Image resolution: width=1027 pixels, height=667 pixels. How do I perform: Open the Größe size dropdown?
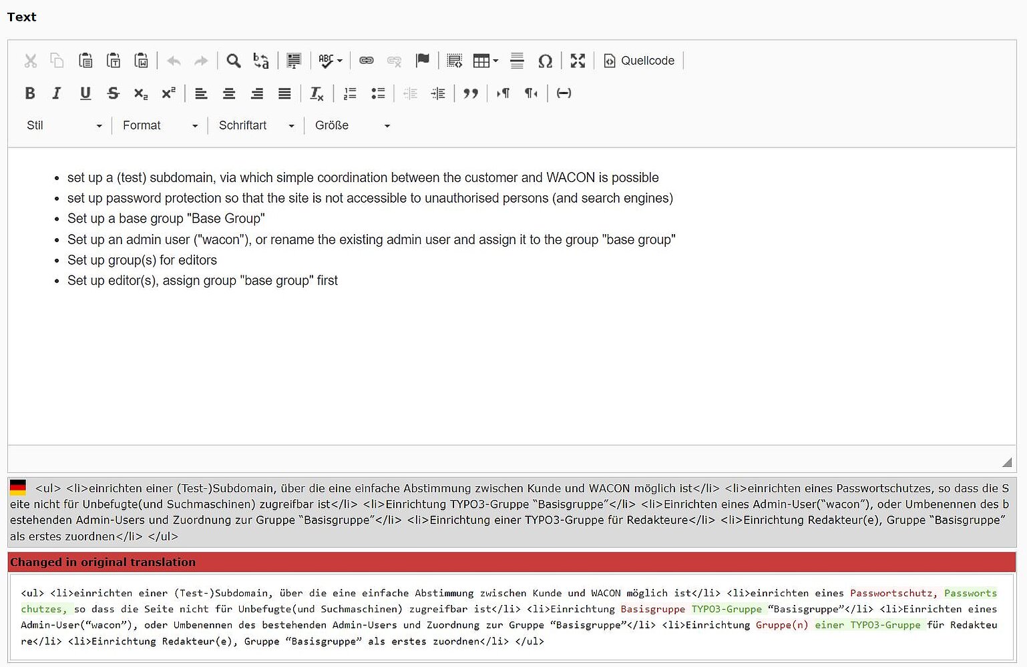click(x=352, y=125)
